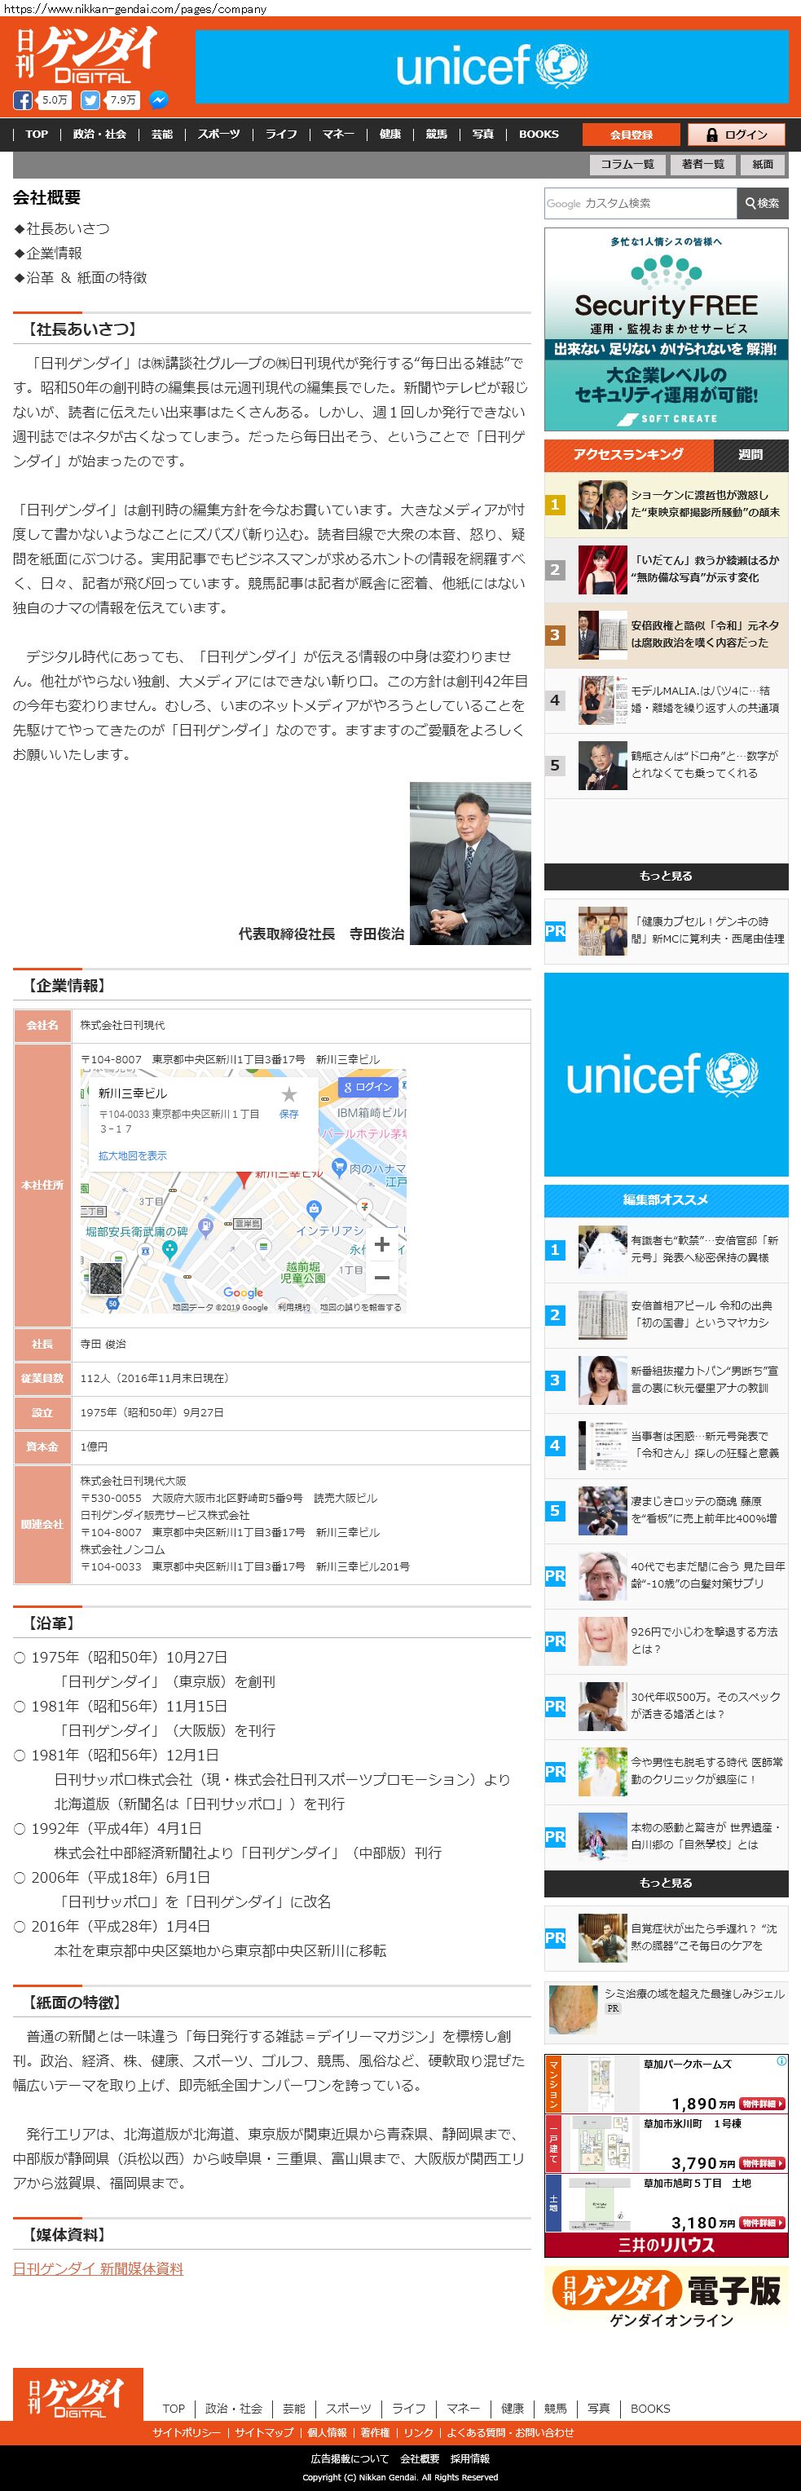Image resolution: width=801 pixels, height=2491 pixels.
Task: Open PR article 926円で小じわを撃退する方法
Action: click(666, 1641)
